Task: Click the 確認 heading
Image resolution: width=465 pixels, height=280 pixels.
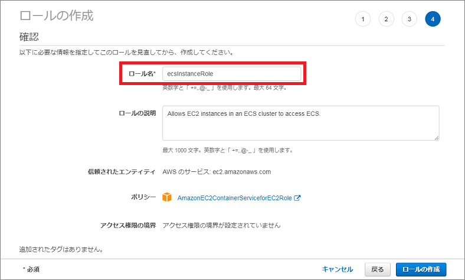Action: tap(29, 37)
